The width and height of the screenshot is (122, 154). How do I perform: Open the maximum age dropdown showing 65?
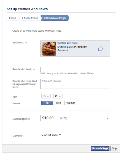point(58,96)
